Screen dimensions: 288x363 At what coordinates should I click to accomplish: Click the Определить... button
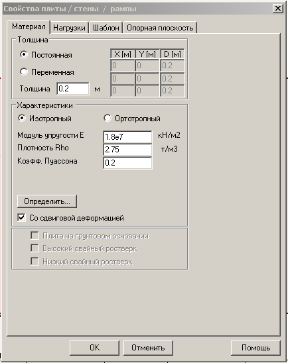pos(47,201)
